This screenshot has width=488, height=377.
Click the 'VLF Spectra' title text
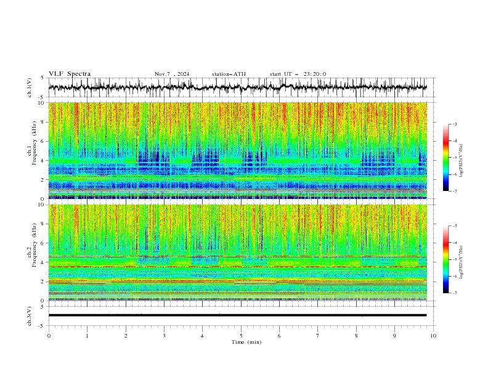point(70,74)
